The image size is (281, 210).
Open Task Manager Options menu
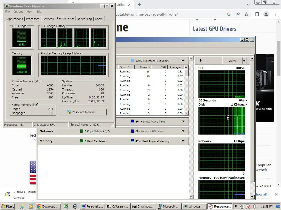tap(18, 11)
